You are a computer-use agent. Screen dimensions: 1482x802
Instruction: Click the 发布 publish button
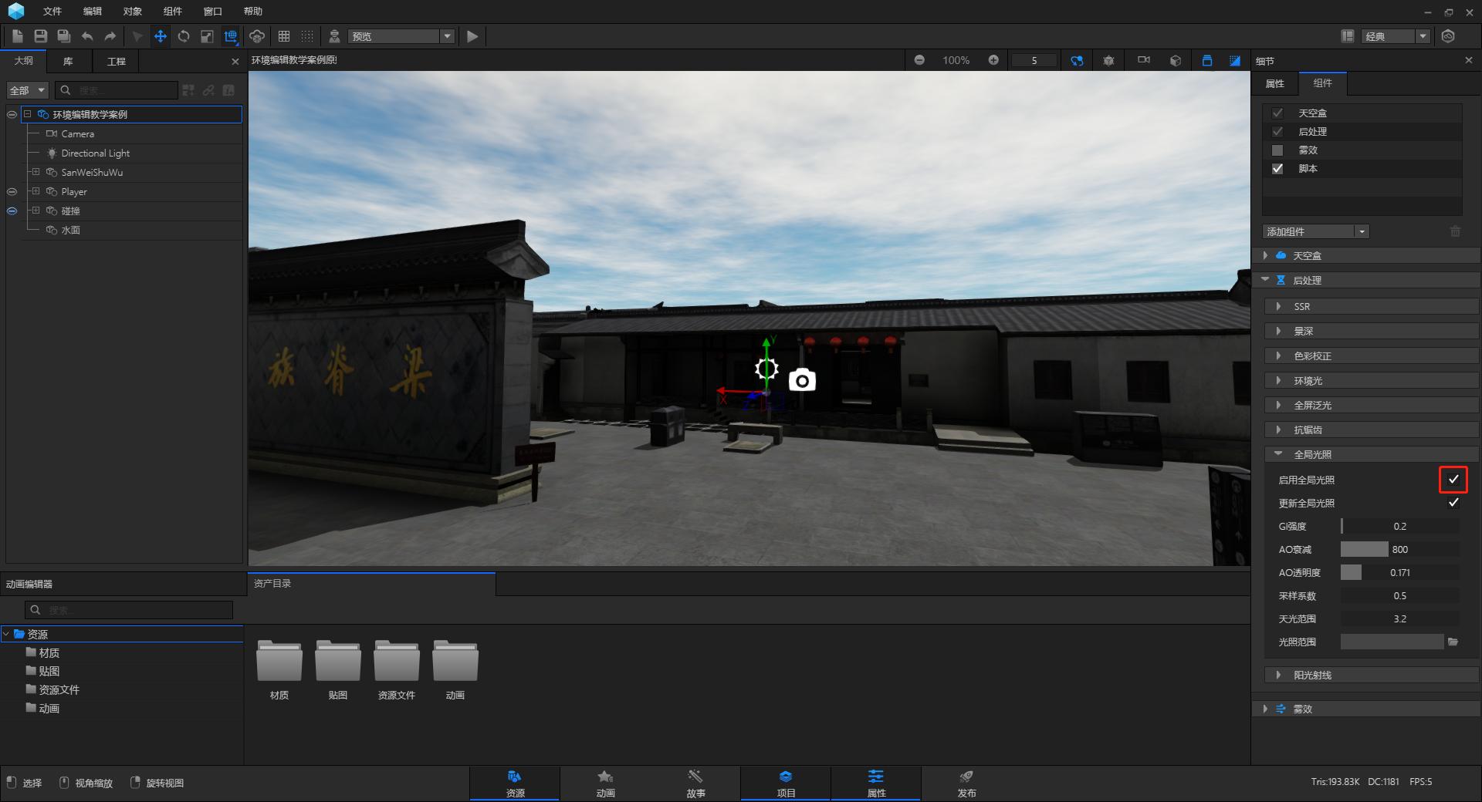[966, 783]
